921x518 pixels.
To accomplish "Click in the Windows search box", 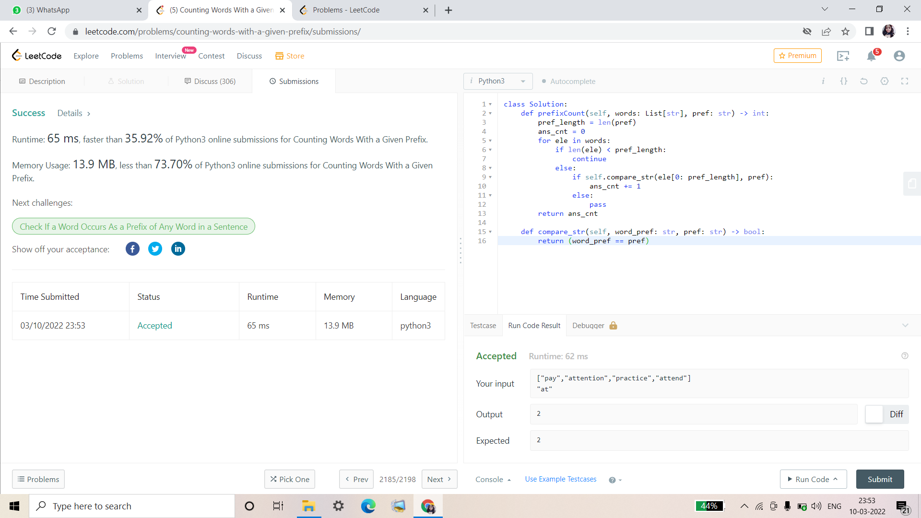I will tap(132, 506).
